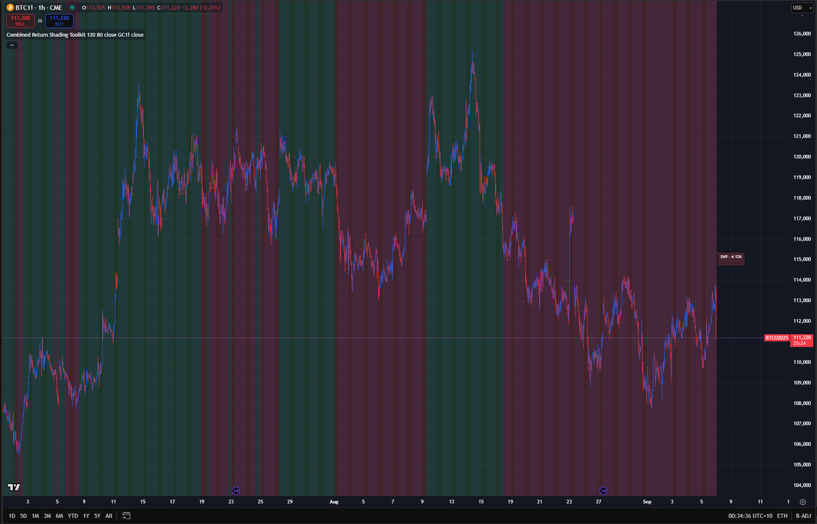The height and width of the screenshot is (524, 817).
Task: Open timezone menu showing 00:34:36 UTC+10
Action: pyautogui.click(x=751, y=516)
